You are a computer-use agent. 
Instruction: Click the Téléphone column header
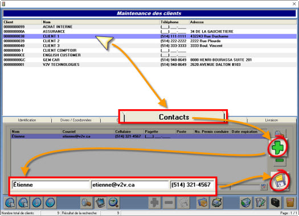pos(174,22)
